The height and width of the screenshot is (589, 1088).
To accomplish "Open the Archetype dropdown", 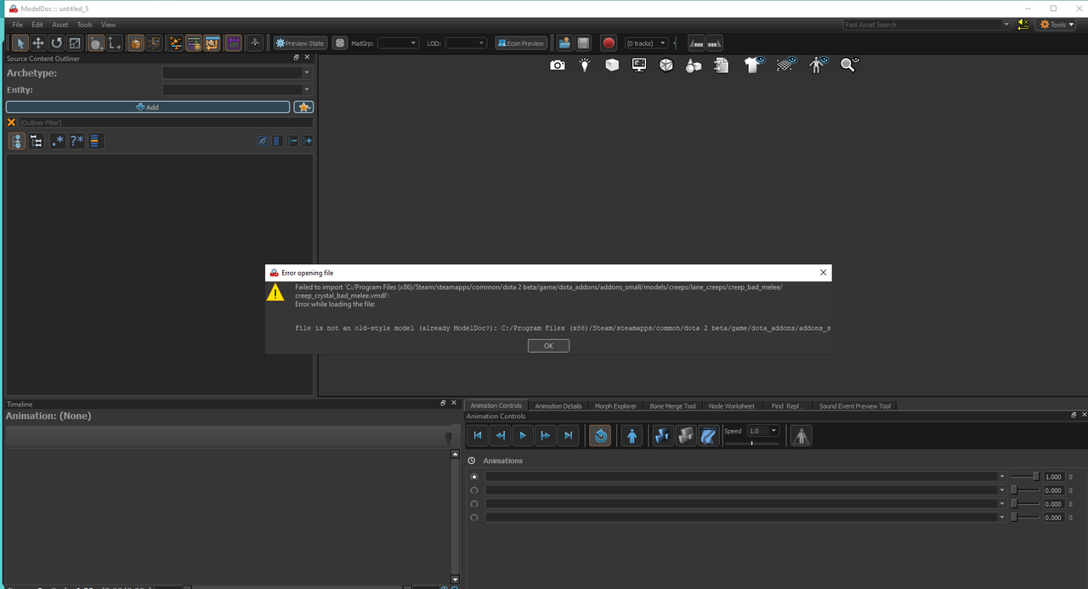I will click(x=237, y=73).
